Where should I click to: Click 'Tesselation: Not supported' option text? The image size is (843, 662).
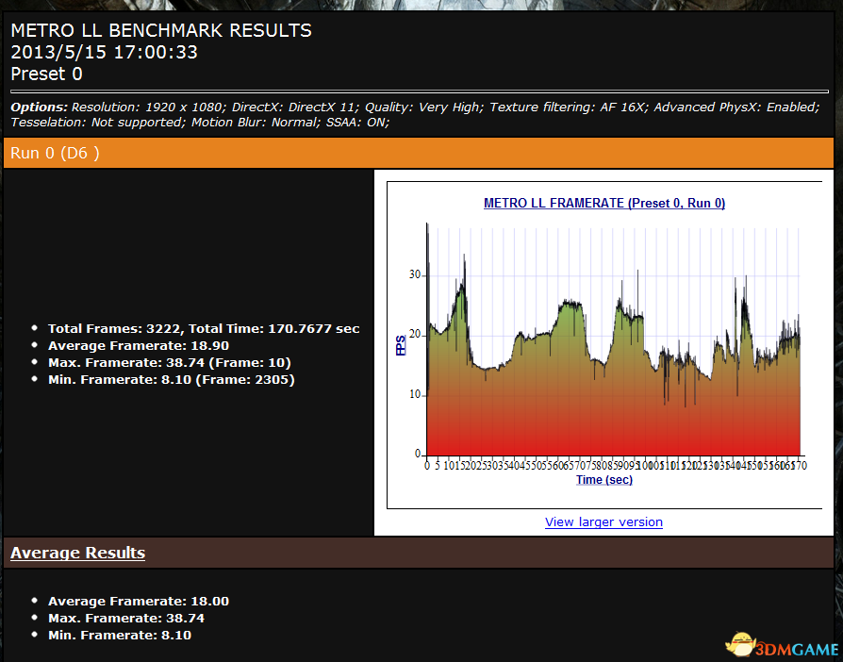[x=96, y=122]
